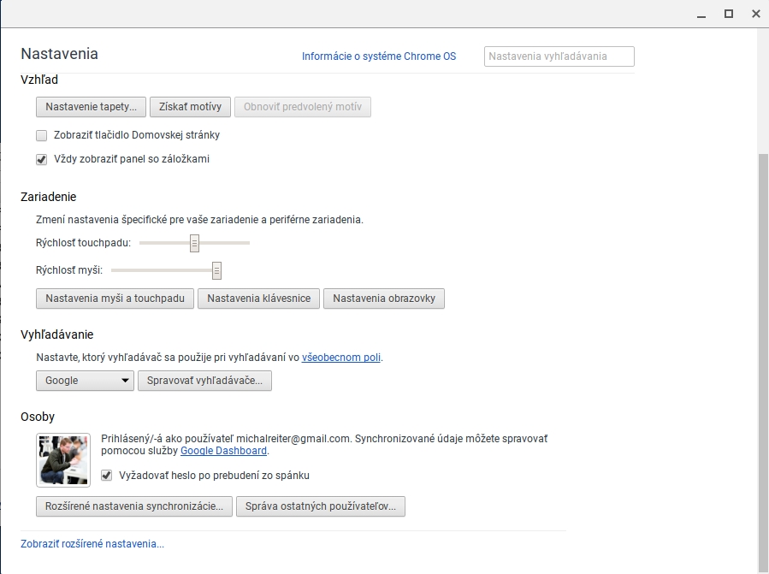The height and width of the screenshot is (574, 769).
Task: Open Nastavenia myši a touchpadu
Action: point(115,299)
